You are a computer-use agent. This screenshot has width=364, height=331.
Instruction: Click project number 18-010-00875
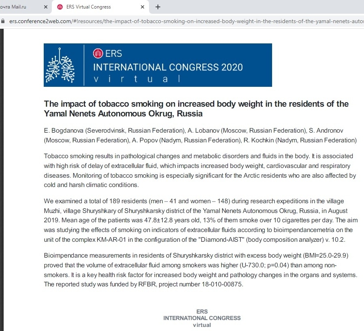222,284
